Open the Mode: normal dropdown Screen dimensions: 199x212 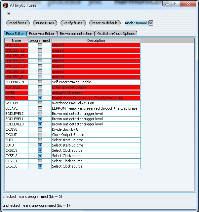pos(139,23)
